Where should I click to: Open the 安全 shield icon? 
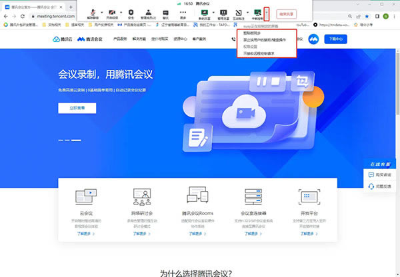pos(129,11)
